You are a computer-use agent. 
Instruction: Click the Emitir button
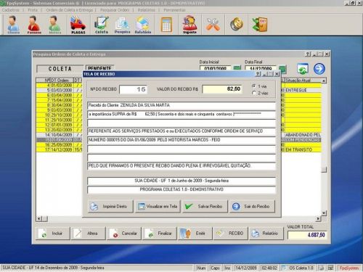[x=195, y=234]
